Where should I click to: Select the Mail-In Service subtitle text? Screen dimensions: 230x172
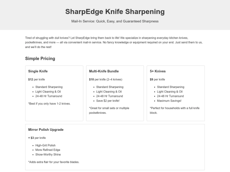[115, 21]
